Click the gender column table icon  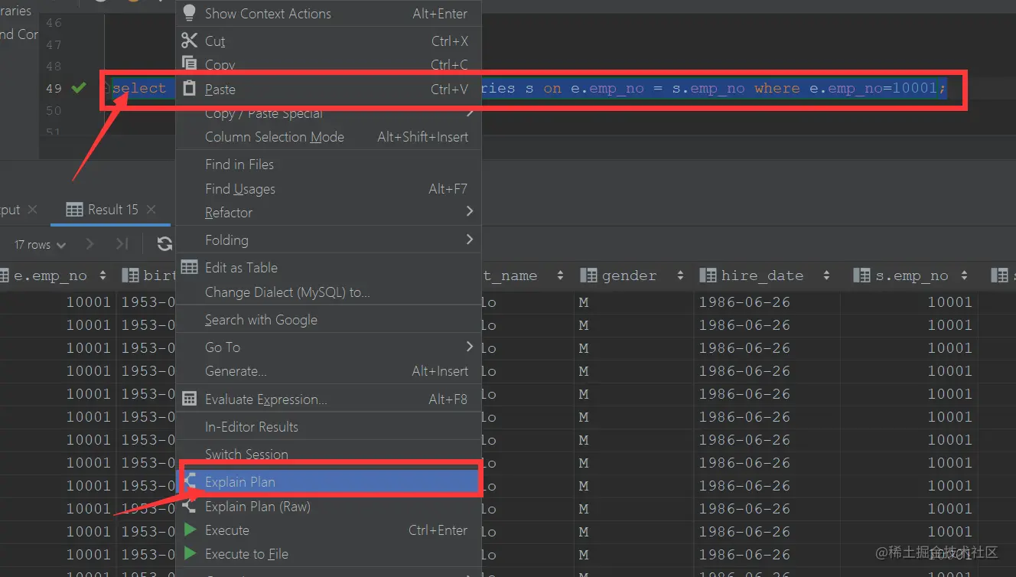click(588, 275)
